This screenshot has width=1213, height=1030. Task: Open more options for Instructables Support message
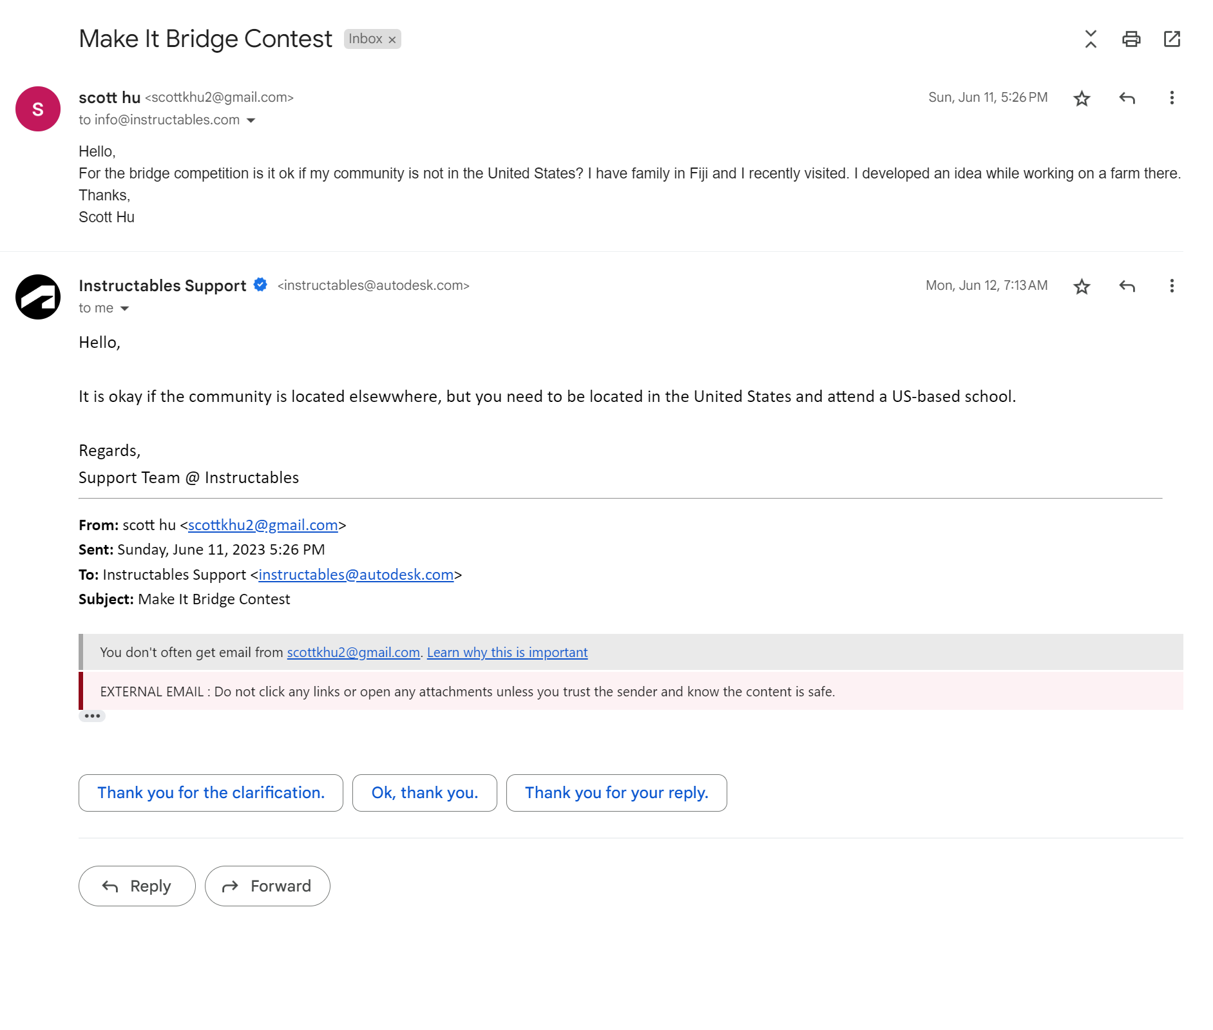point(1172,285)
